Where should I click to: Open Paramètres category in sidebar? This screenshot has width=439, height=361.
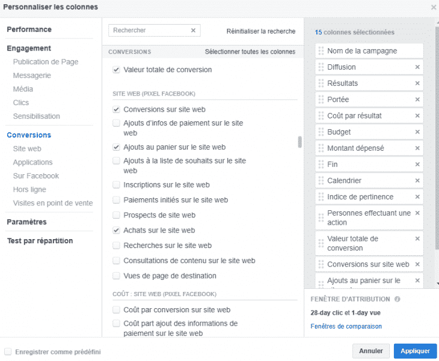coord(26,222)
